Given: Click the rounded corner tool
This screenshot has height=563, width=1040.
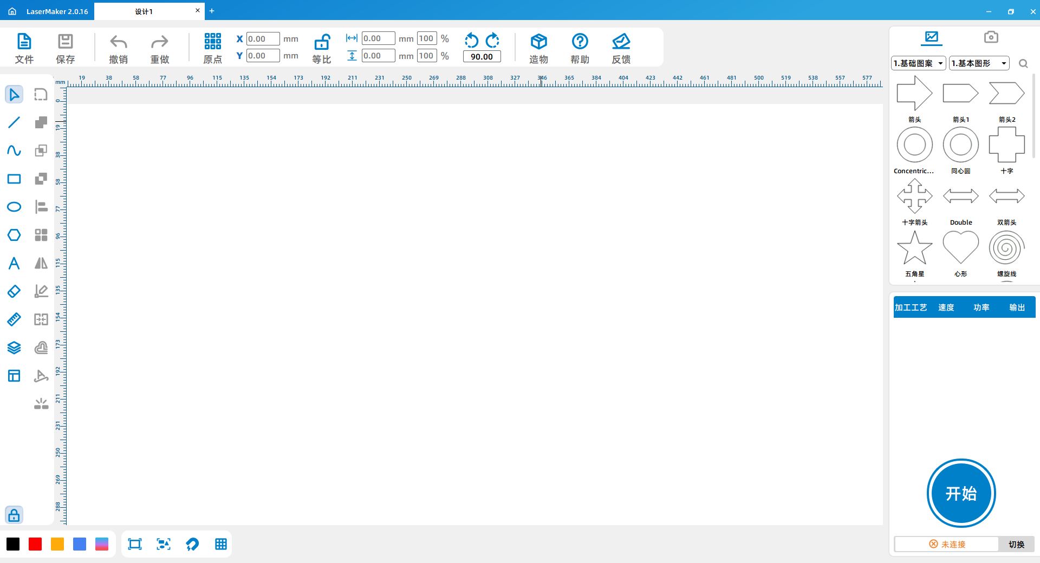Looking at the screenshot, I should pyautogui.click(x=41, y=94).
